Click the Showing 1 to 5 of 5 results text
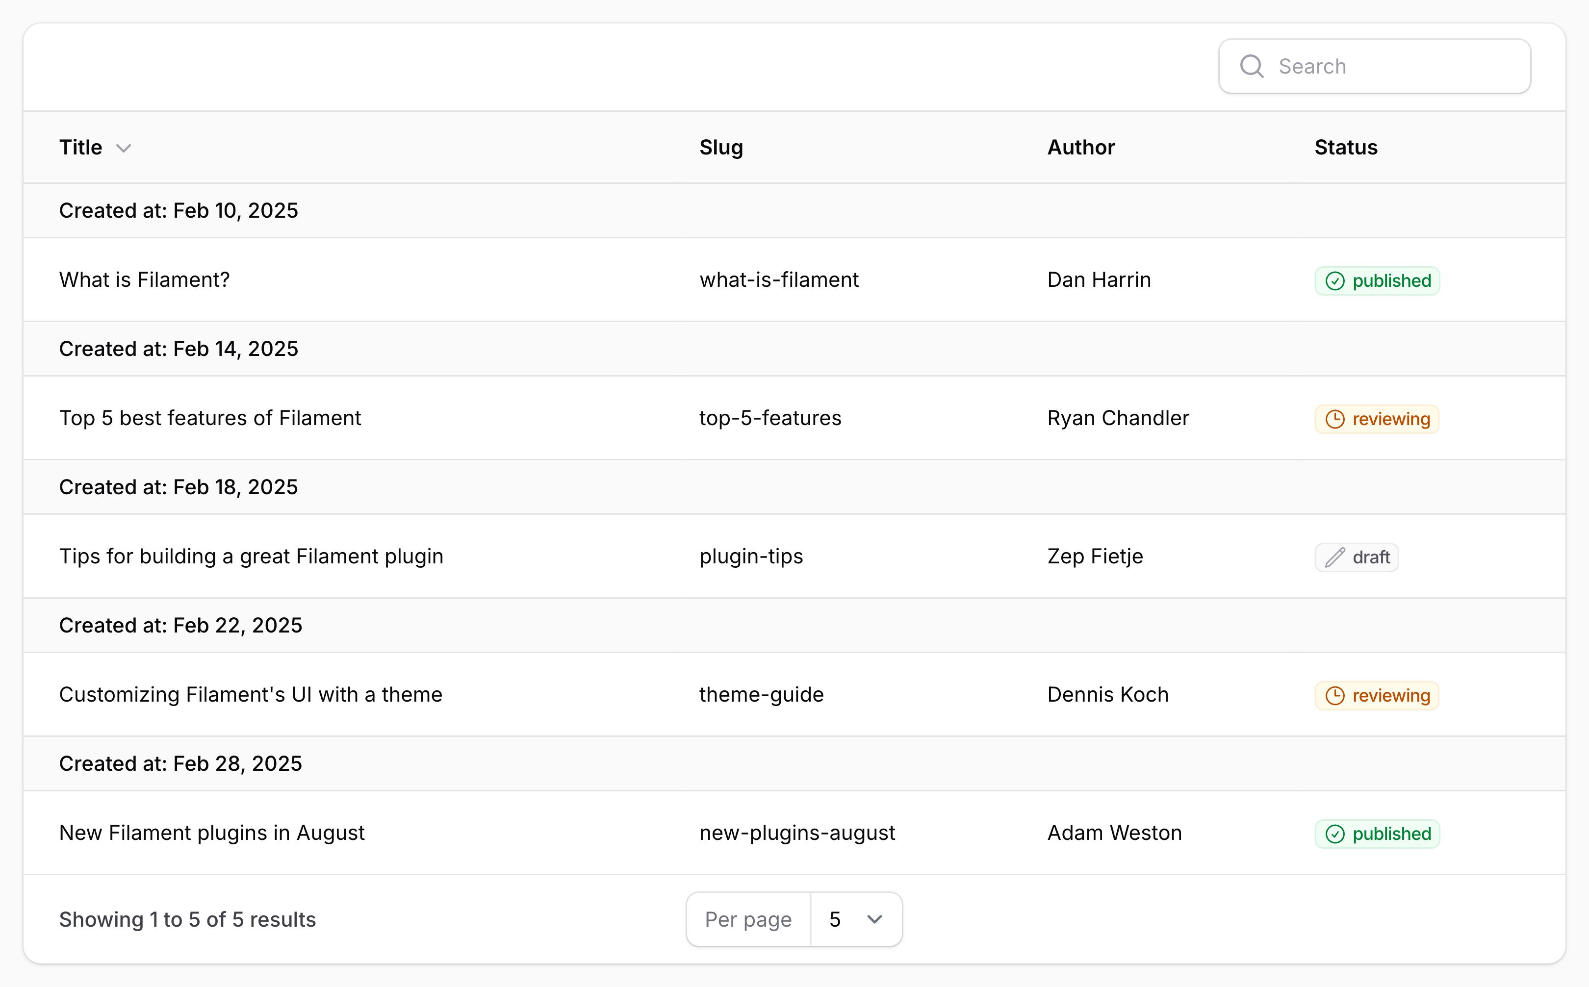The height and width of the screenshot is (987, 1589). tap(187, 919)
